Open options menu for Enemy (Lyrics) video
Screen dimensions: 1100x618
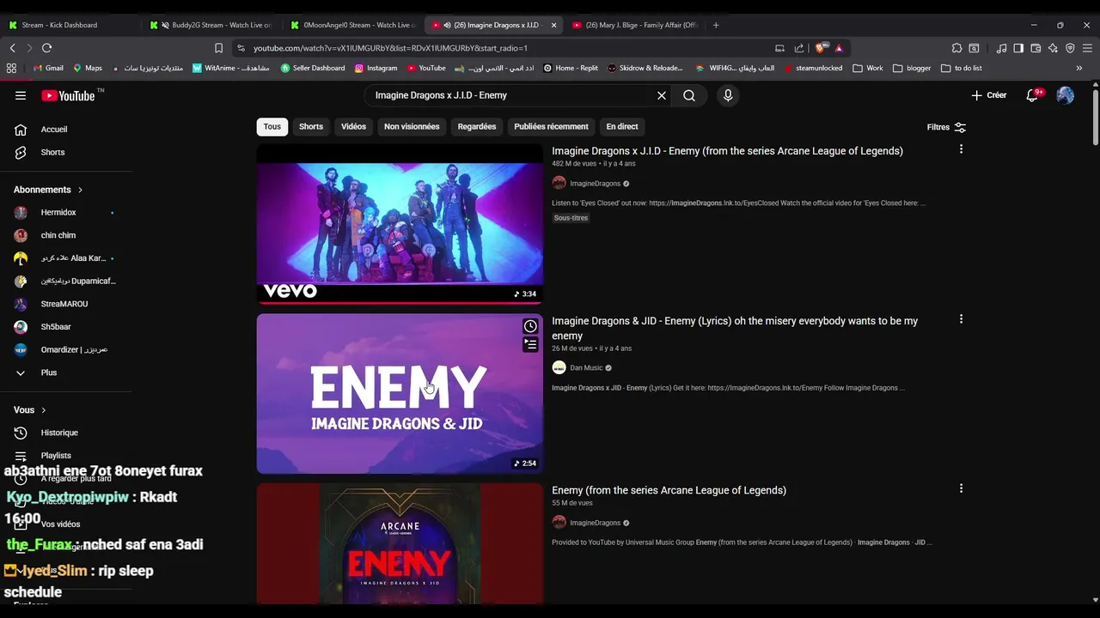coord(961,319)
